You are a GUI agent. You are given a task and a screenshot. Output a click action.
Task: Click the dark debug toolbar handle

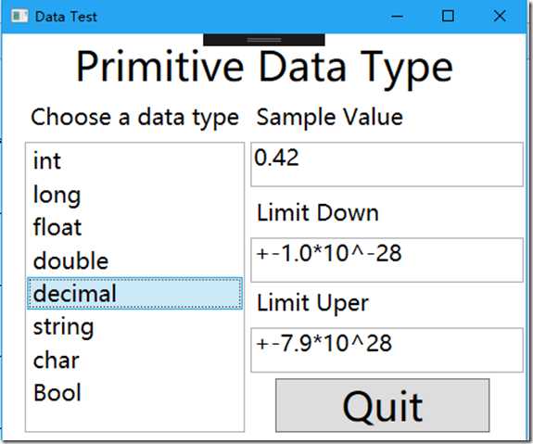click(x=264, y=40)
